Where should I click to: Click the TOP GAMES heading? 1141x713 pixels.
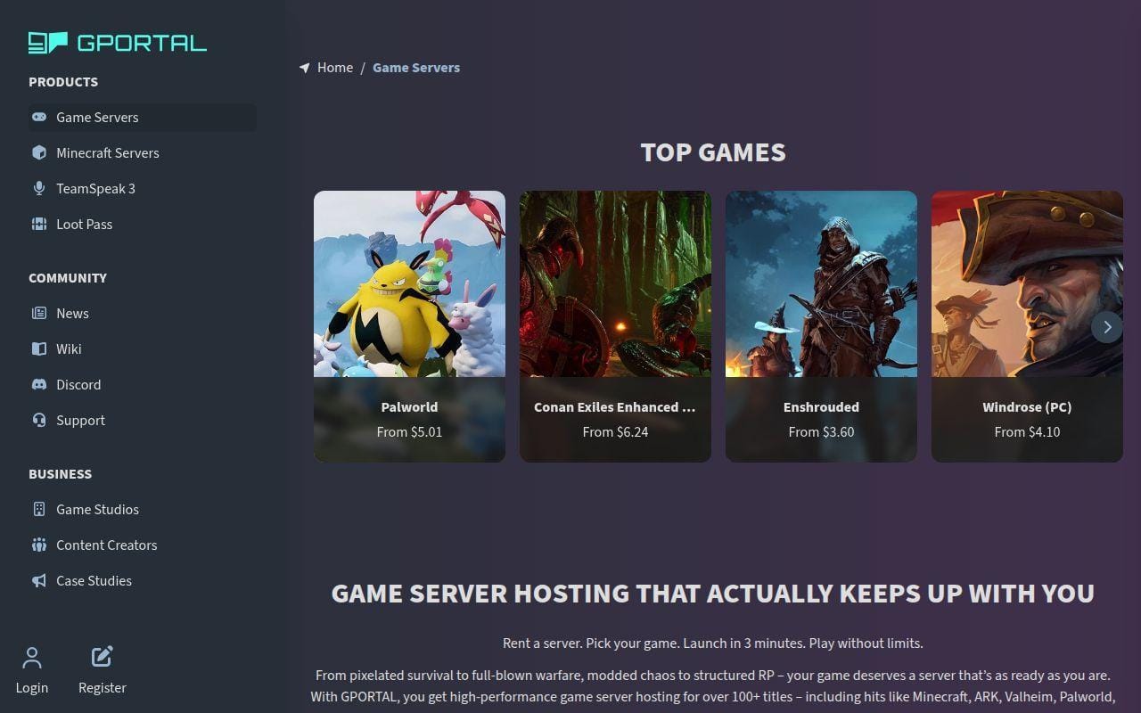tap(713, 152)
